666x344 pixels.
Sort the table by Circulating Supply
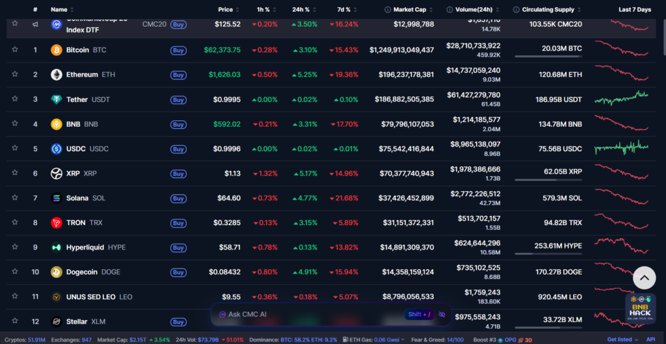click(552, 9)
